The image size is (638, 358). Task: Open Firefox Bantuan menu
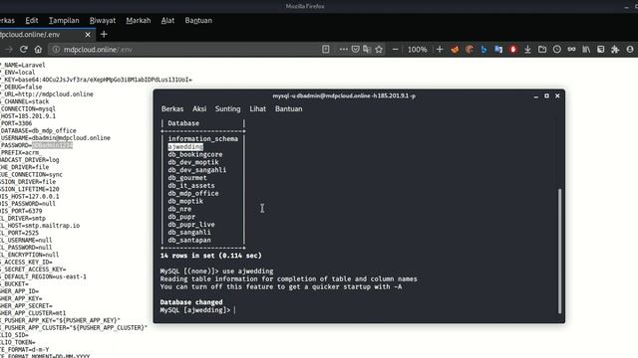coord(198,20)
